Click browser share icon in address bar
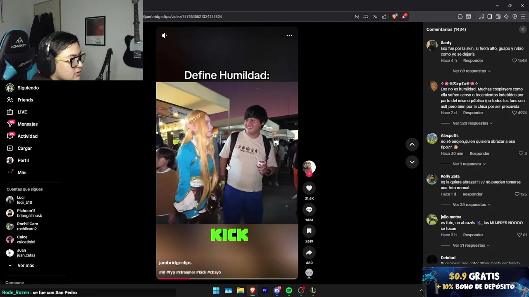 tap(384, 16)
